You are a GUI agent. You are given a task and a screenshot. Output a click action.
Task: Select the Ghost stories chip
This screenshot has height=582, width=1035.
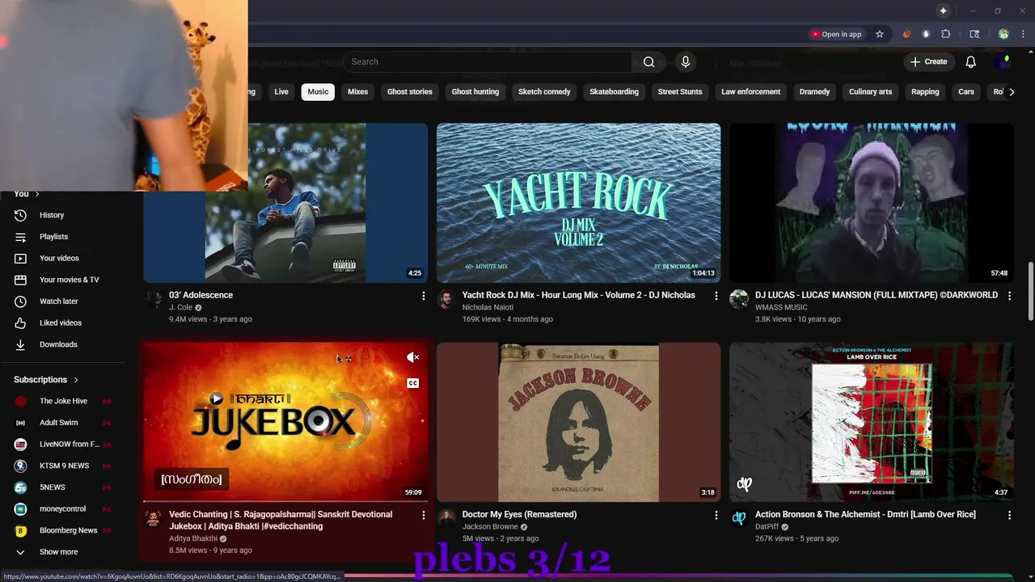click(x=409, y=92)
